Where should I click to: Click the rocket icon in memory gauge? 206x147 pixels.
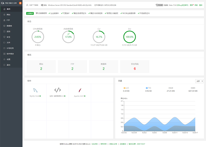click(x=68, y=34)
